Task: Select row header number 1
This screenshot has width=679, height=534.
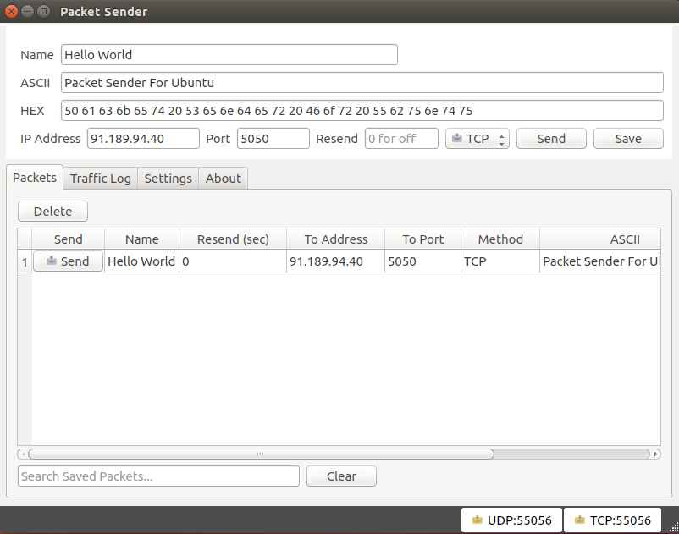Action: (25, 261)
